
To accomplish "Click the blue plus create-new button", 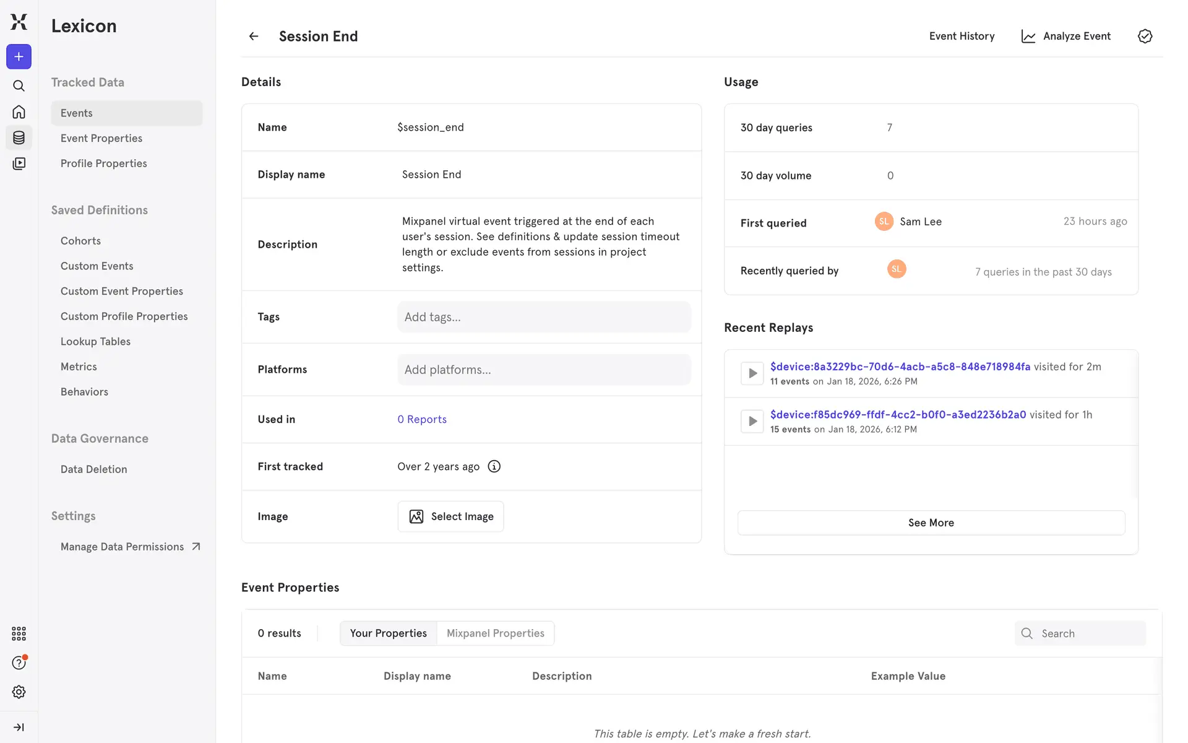I will pos(19,57).
